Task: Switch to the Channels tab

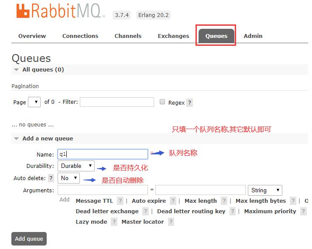Action: pyautogui.click(x=128, y=36)
